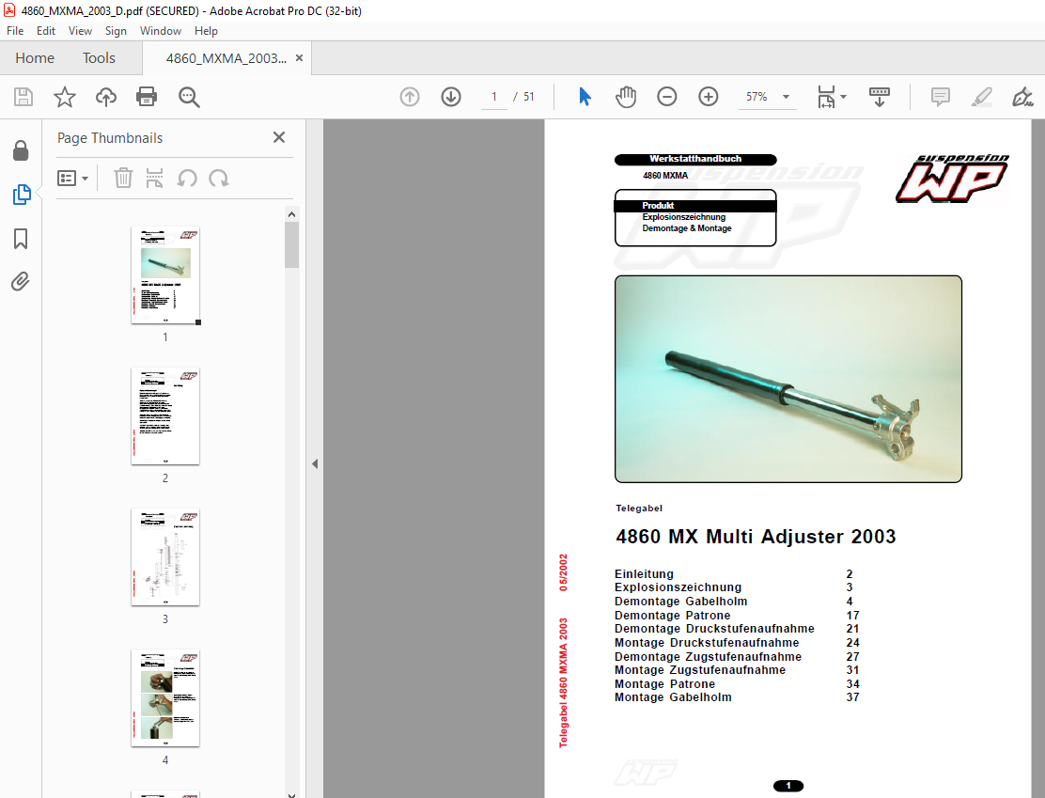This screenshot has width=1045, height=798.
Task: Select page 3 thumbnail
Action: point(165,557)
